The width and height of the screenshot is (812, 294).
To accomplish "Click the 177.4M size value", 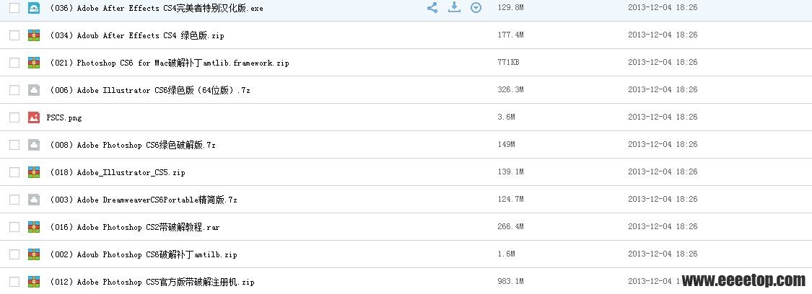I will coord(510,35).
